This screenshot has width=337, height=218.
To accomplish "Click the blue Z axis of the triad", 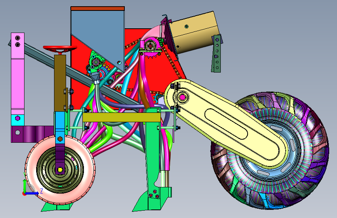I will (x=33, y=193).
